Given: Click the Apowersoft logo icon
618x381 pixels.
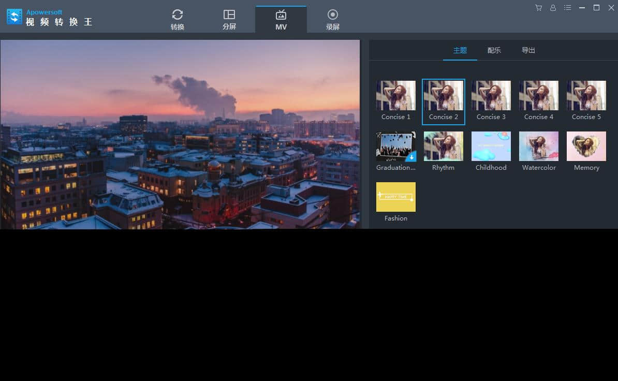Looking at the screenshot, I should pos(14,17).
